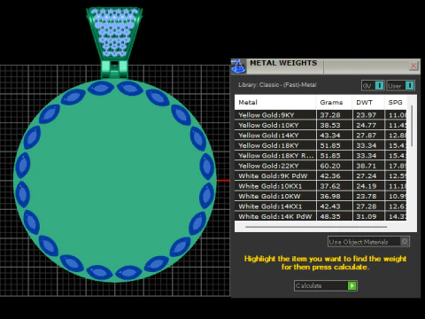Select the White Gold:14KX1 row
Image resolution: width=425 pixels, height=319 pixels.
[321, 206]
